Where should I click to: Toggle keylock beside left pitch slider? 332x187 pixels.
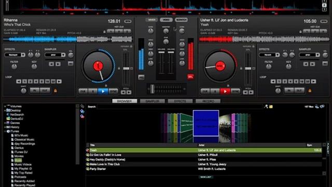(x=119, y=68)
